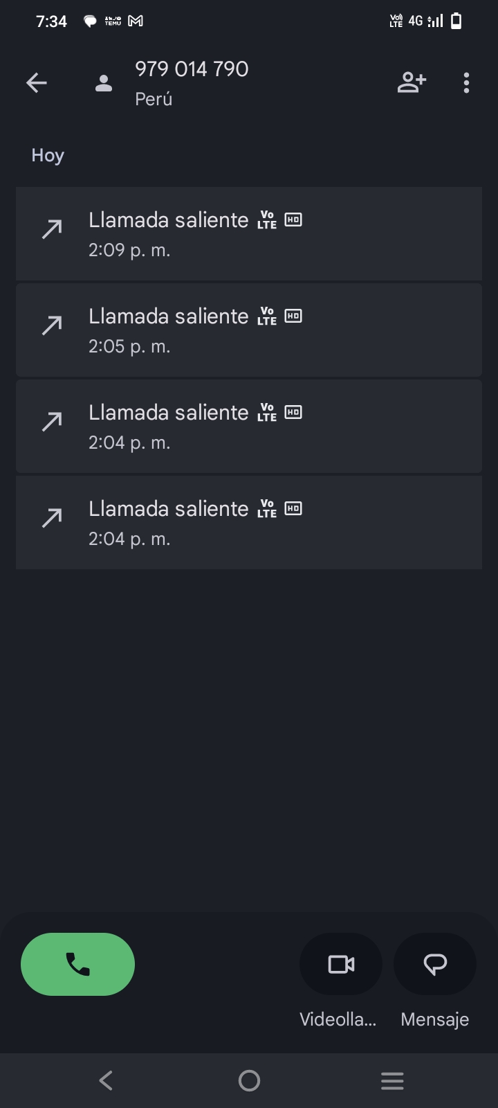
Task: Add number to contacts icon
Action: click(x=412, y=82)
